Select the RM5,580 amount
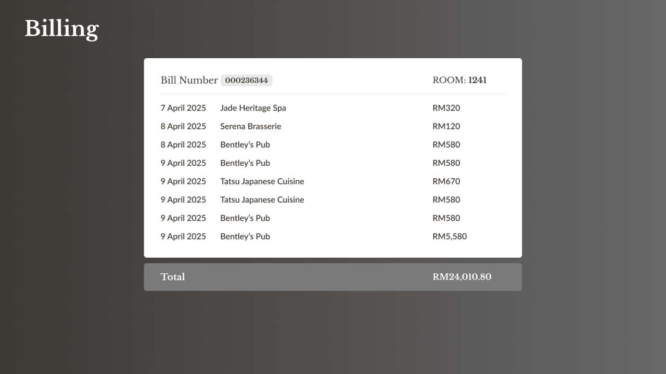The image size is (666, 374). click(x=450, y=236)
